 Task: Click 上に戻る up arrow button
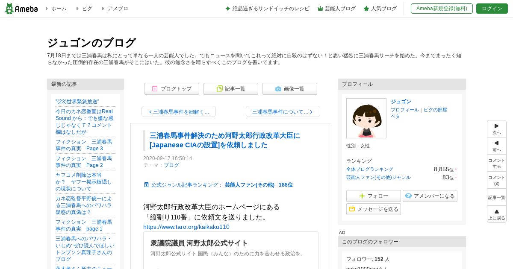[497, 214]
